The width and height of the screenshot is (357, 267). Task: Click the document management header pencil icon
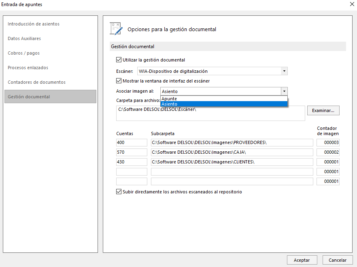(x=116, y=29)
